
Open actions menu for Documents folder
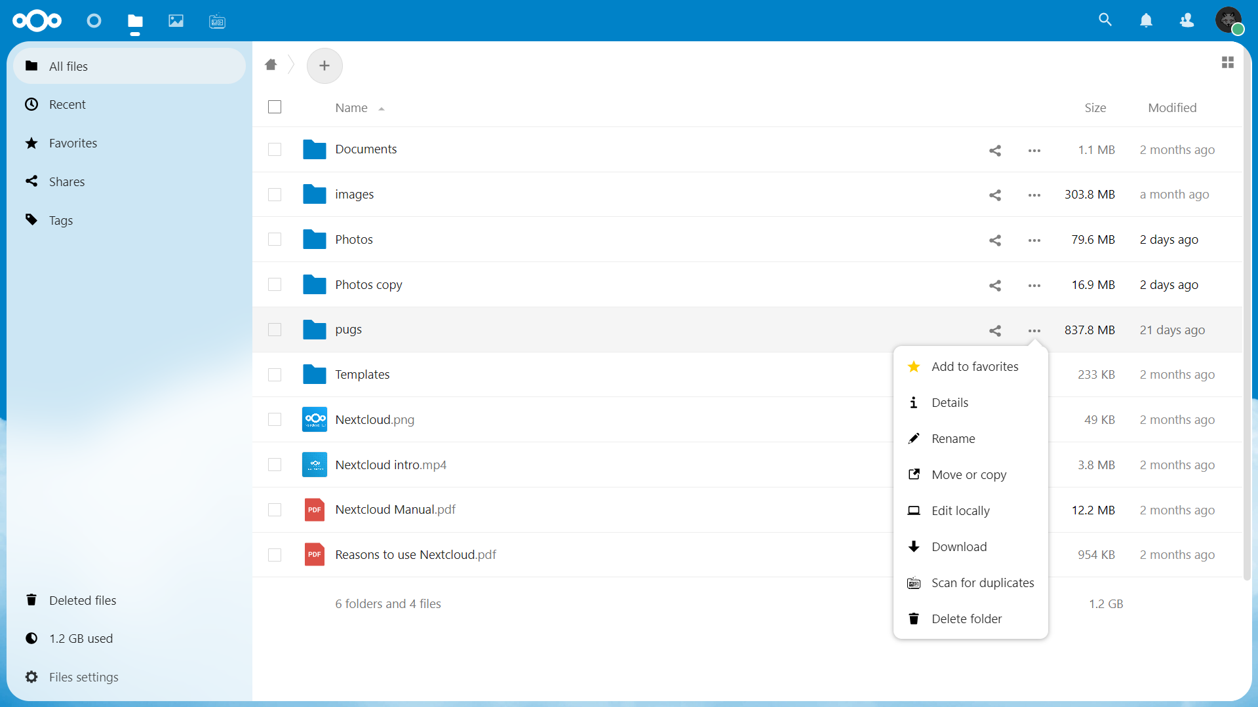pyautogui.click(x=1034, y=150)
